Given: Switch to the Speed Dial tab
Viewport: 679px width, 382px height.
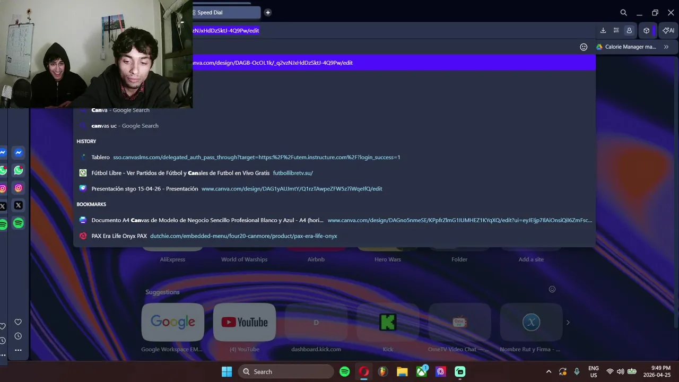Looking at the screenshot, I should 227,13.
